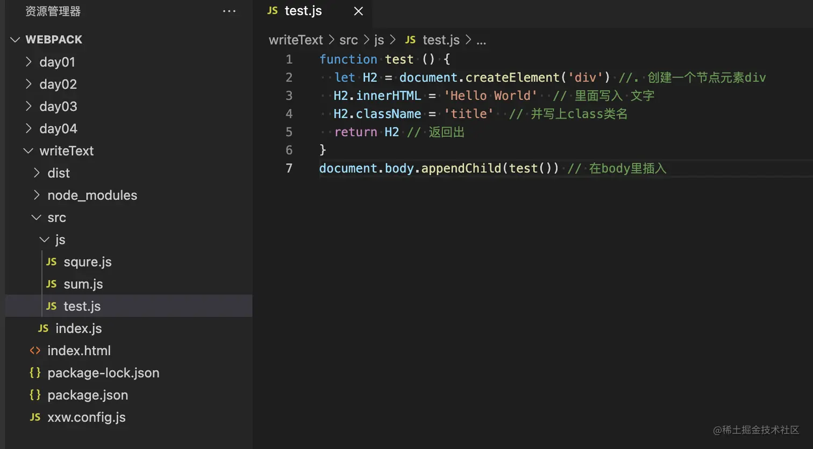Select the day04 folder name
The height and width of the screenshot is (449, 813).
[58, 129]
